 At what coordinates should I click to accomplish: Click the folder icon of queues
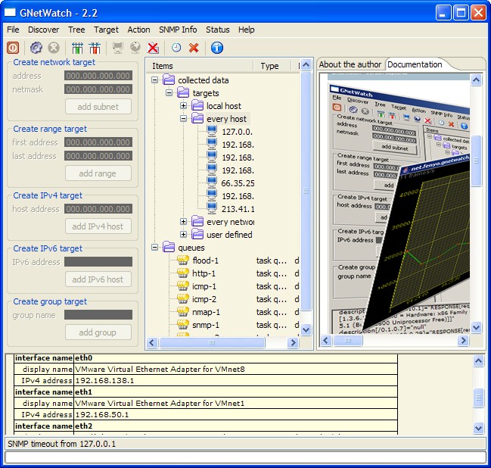pyautogui.click(x=169, y=247)
